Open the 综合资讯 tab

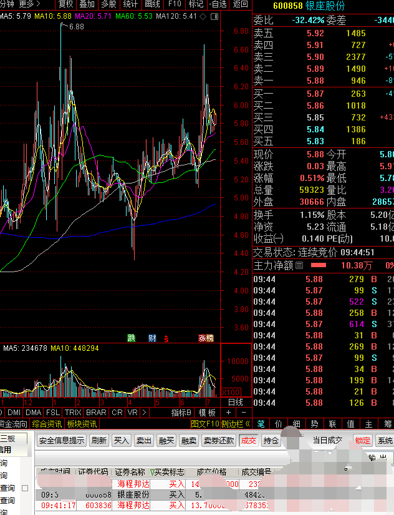click(x=47, y=424)
